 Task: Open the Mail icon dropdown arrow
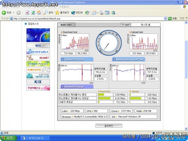[x=97, y=13]
